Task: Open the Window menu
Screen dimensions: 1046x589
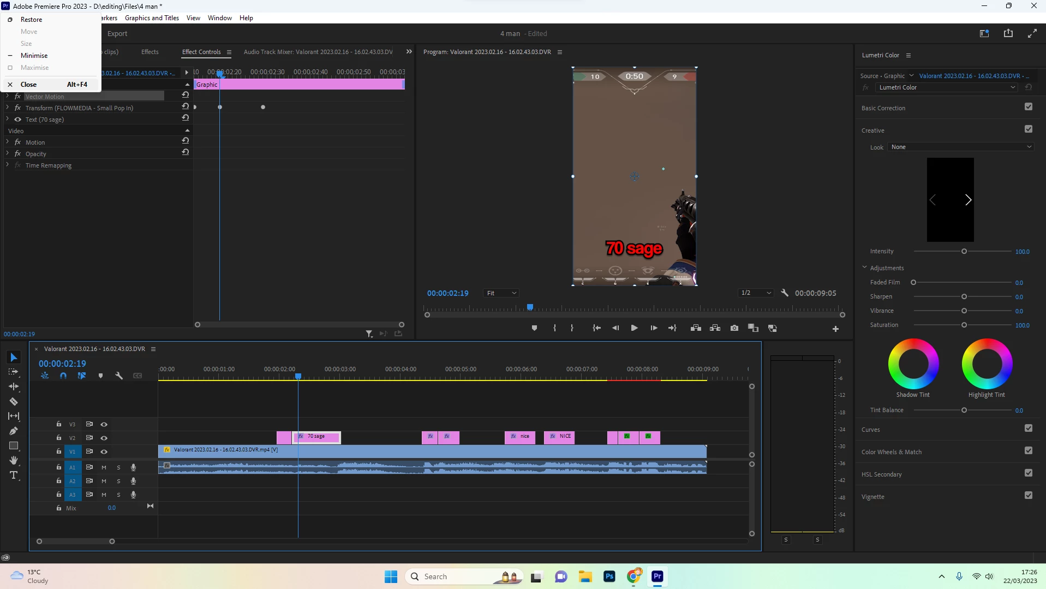Action: tap(219, 18)
